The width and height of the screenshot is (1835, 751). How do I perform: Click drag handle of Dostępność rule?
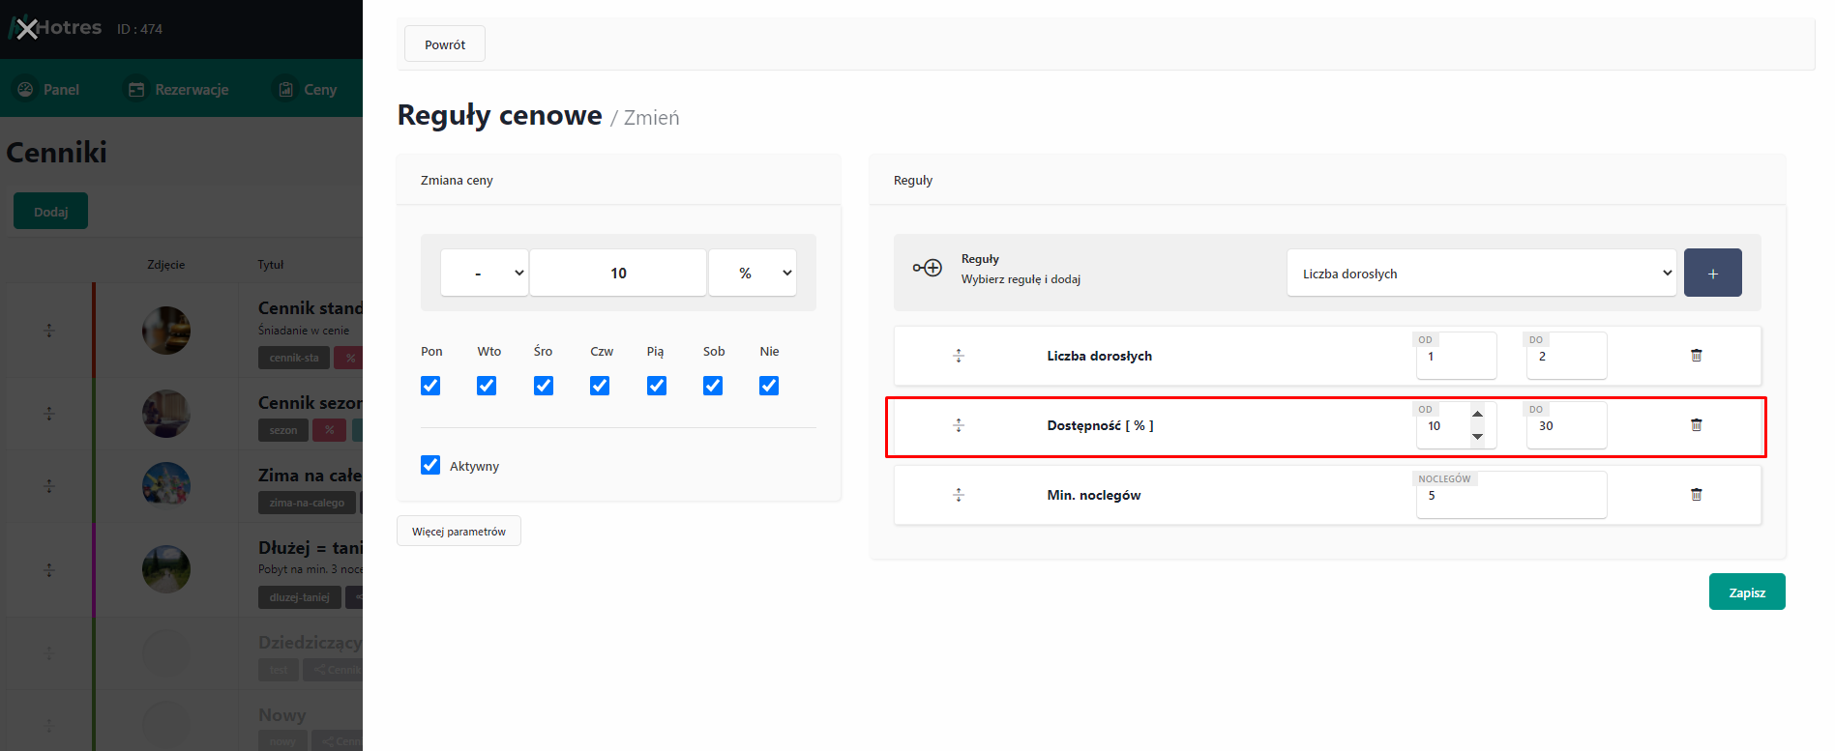click(959, 425)
